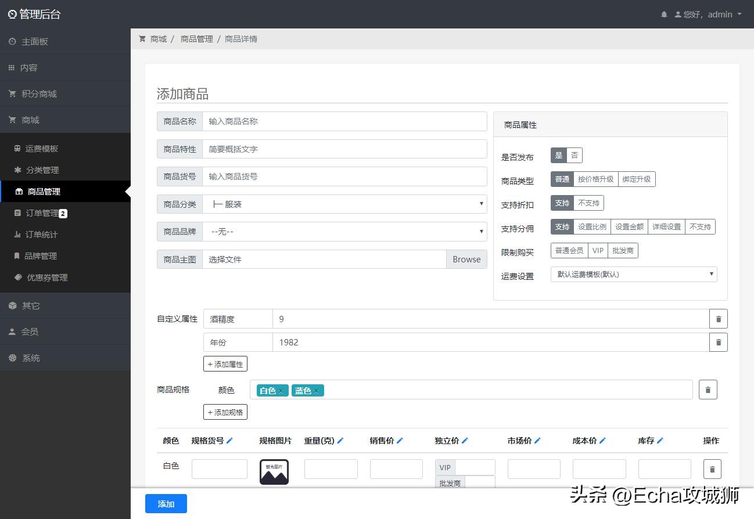754x519 pixels.
Task: Delete the 酒精度 attribute with trash icon
Action: click(719, 319)
